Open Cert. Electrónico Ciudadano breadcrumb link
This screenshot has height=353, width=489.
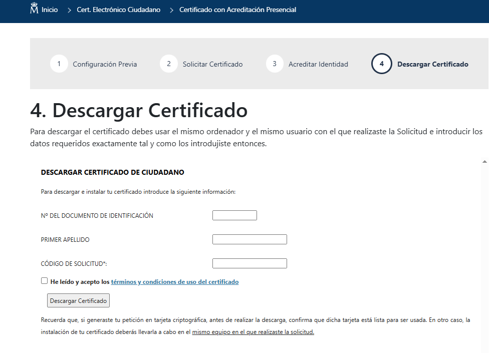click(119, 10)
